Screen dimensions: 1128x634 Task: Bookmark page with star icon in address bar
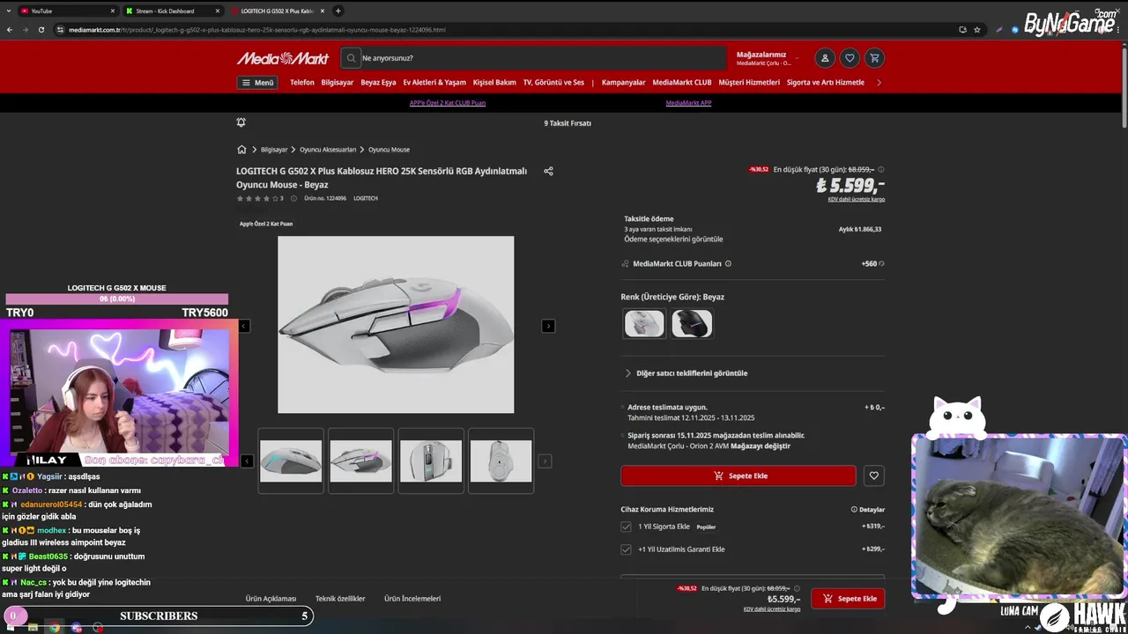click(977, 29)
